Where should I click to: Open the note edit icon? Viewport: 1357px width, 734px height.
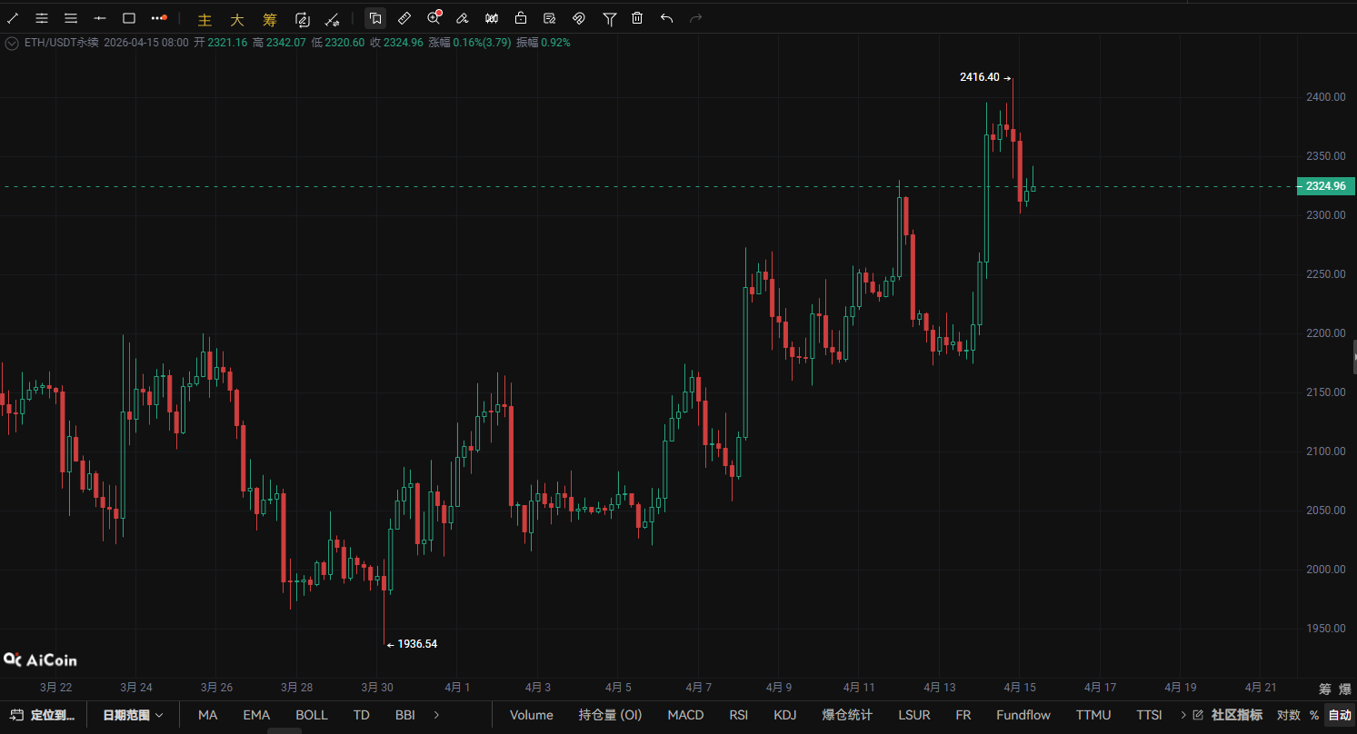pos(550,18)
